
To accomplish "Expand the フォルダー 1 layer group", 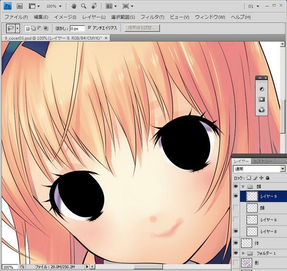I will coord(243,253).
